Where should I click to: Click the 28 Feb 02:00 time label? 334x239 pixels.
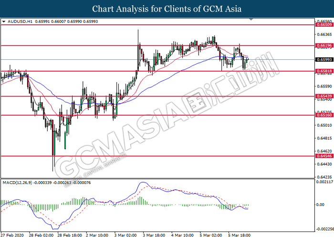pos(42,235)
